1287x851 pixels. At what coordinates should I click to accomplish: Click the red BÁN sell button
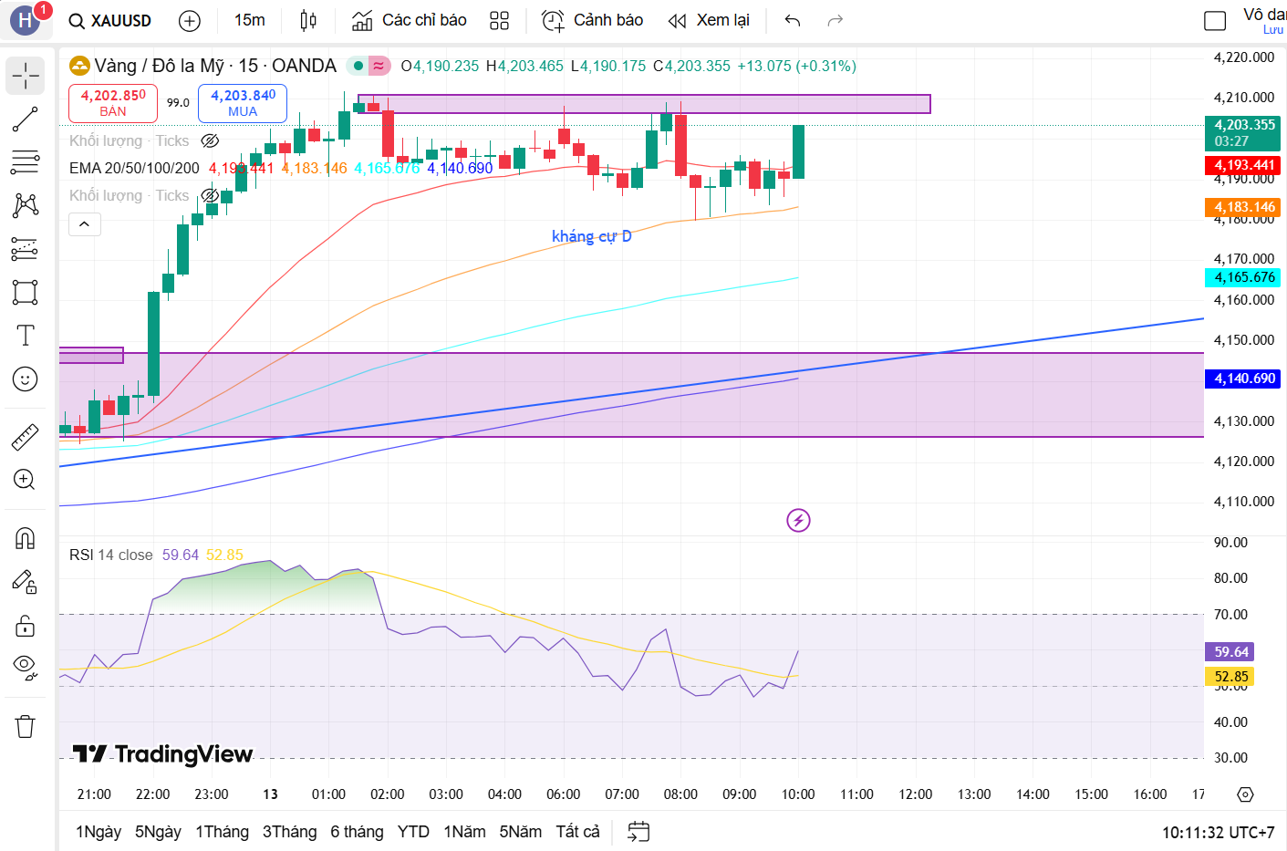(x=113, y=103)
